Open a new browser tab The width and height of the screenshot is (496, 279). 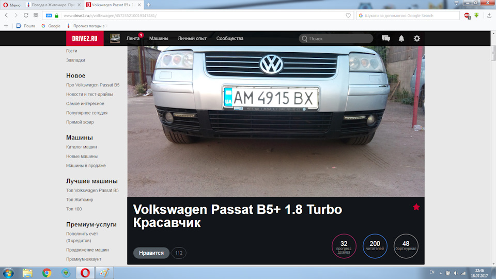[x=149, y=5]
